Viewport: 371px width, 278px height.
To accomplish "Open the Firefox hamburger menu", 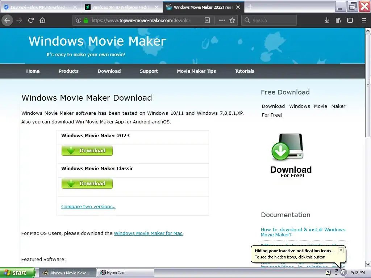I will [x=364, y=20].
